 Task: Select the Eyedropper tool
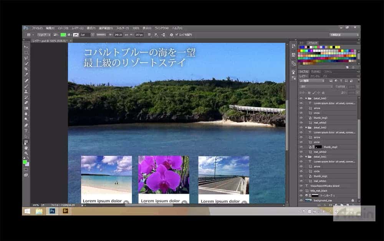pyautogui.click(x=26, y=75)
